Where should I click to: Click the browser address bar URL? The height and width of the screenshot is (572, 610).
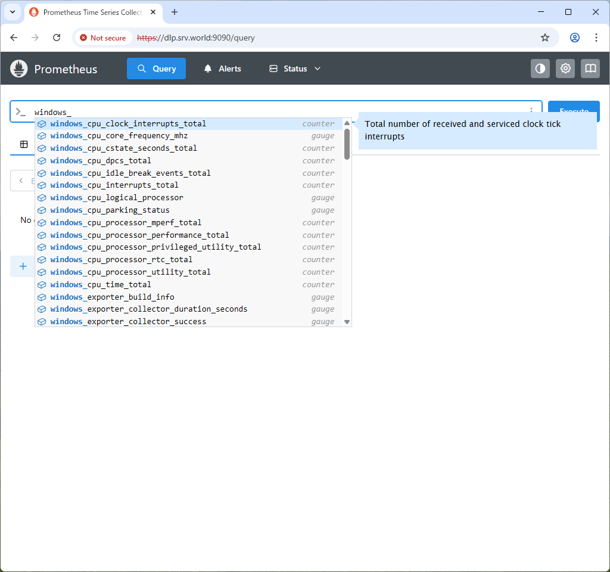[x=195, y=38]
